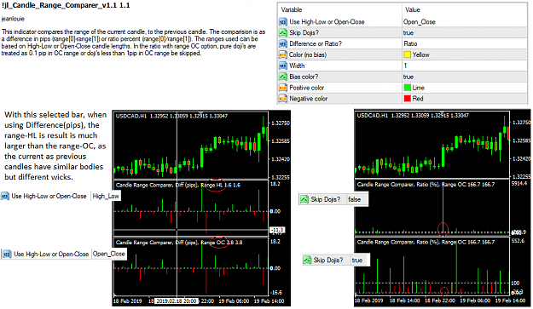Screen dimensions: 533x309
Task: Pick the Red color swatch
Action: tap(407, 99)
